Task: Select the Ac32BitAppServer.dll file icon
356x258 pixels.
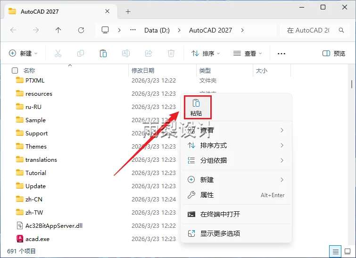Action: tap(20, 225)
